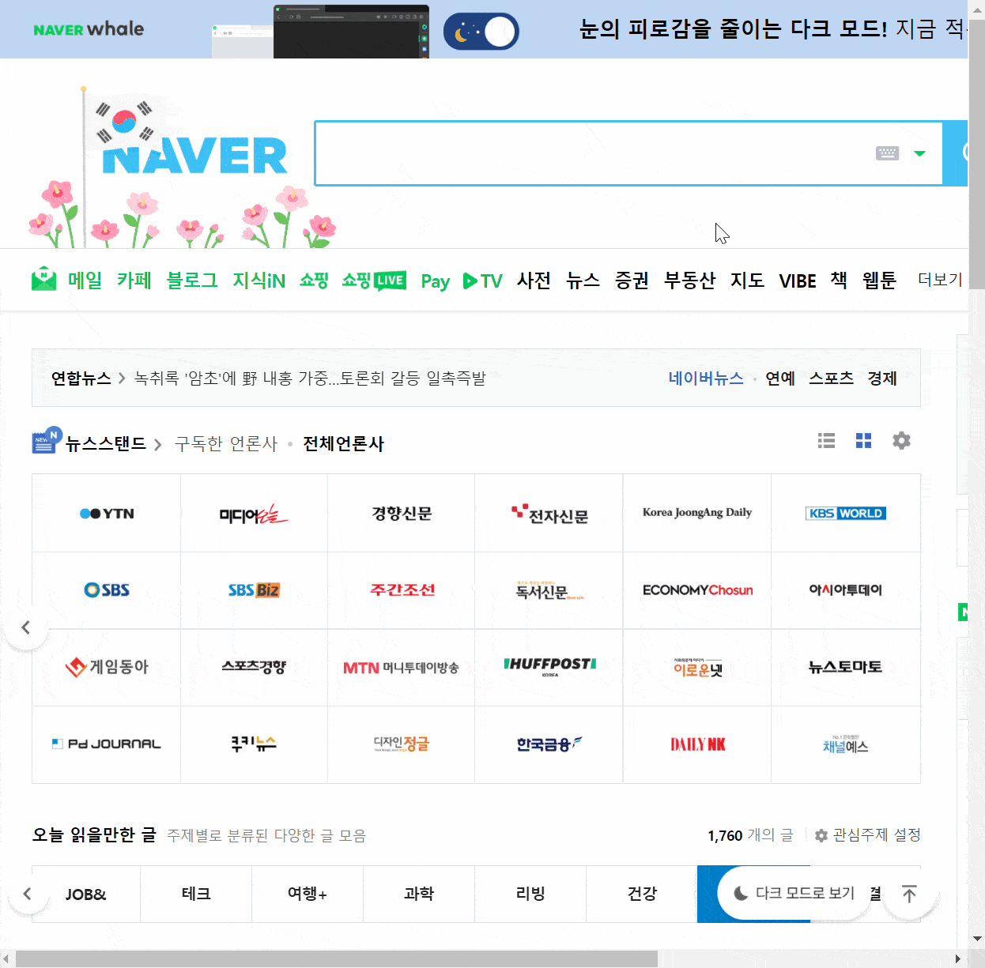Click the NAVER logo with the flag
The width and height of the screenshot is (985, 968).
(194, 155)
